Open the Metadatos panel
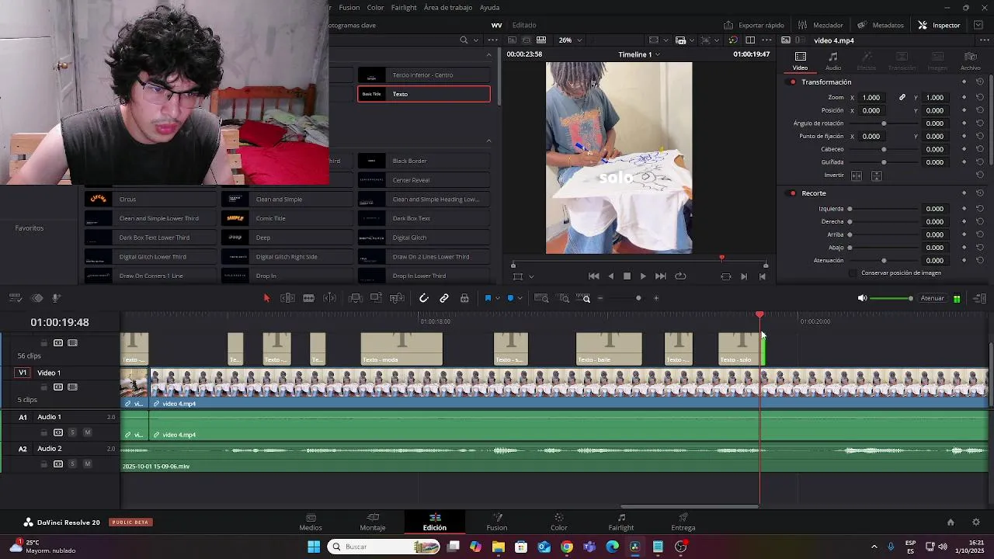The height and width of the screenshot is (559, 994). click(x=881, y=25)
